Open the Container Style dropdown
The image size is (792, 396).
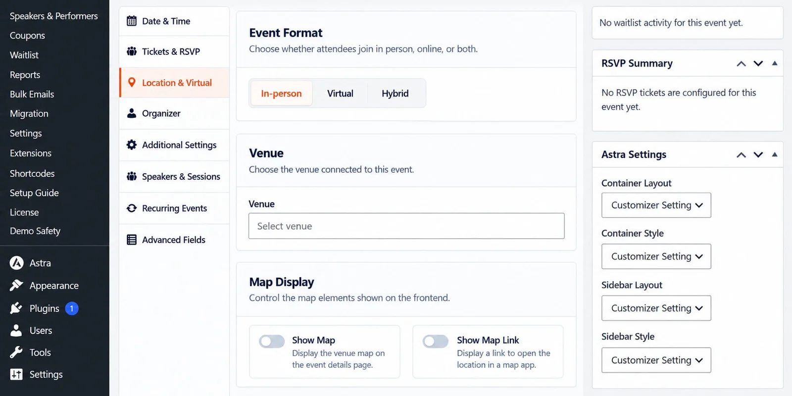coord(656,256)
